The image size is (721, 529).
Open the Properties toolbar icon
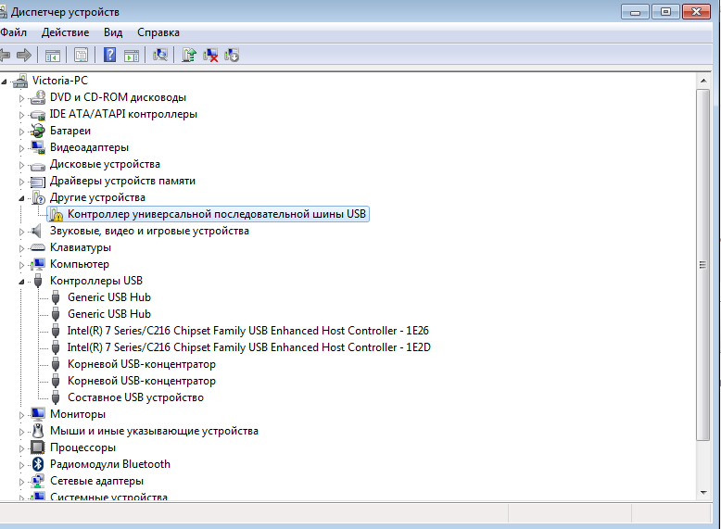82,56
